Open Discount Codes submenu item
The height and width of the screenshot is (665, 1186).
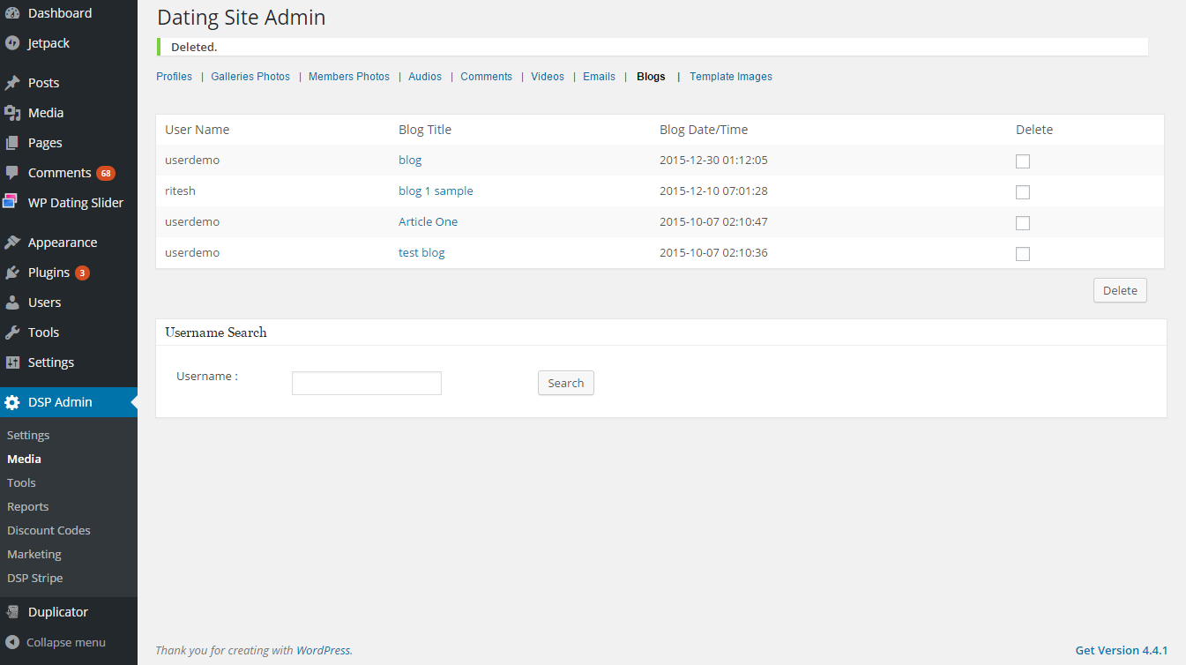pos(48,530)
